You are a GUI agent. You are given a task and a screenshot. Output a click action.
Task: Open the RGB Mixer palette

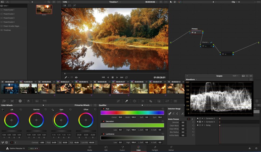pos(29,101)
